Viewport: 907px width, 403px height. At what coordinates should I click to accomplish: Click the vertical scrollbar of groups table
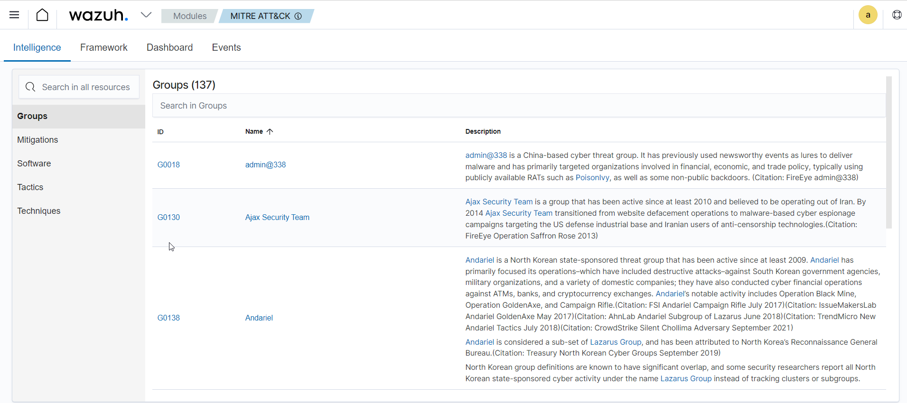(888, 153)
